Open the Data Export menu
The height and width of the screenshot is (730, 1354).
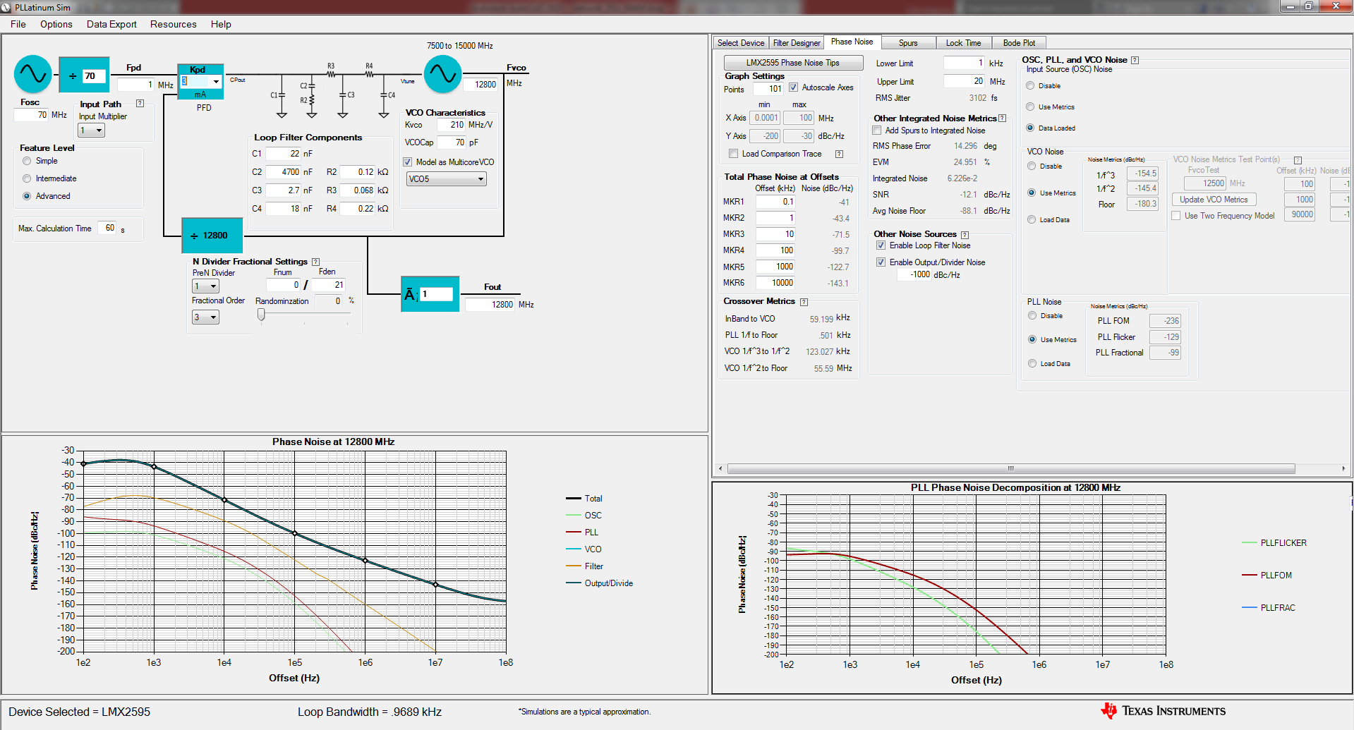pyautogui.click(x=111, y=24)
